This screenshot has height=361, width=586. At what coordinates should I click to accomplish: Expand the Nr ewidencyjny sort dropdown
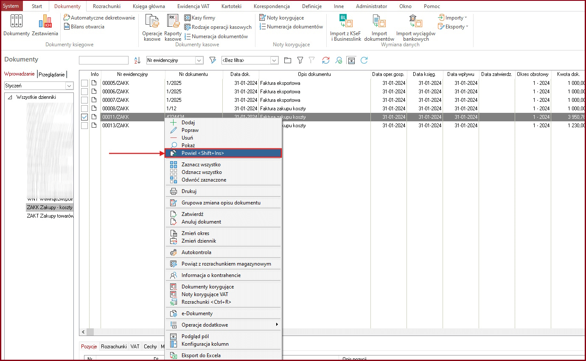point(199,60)
